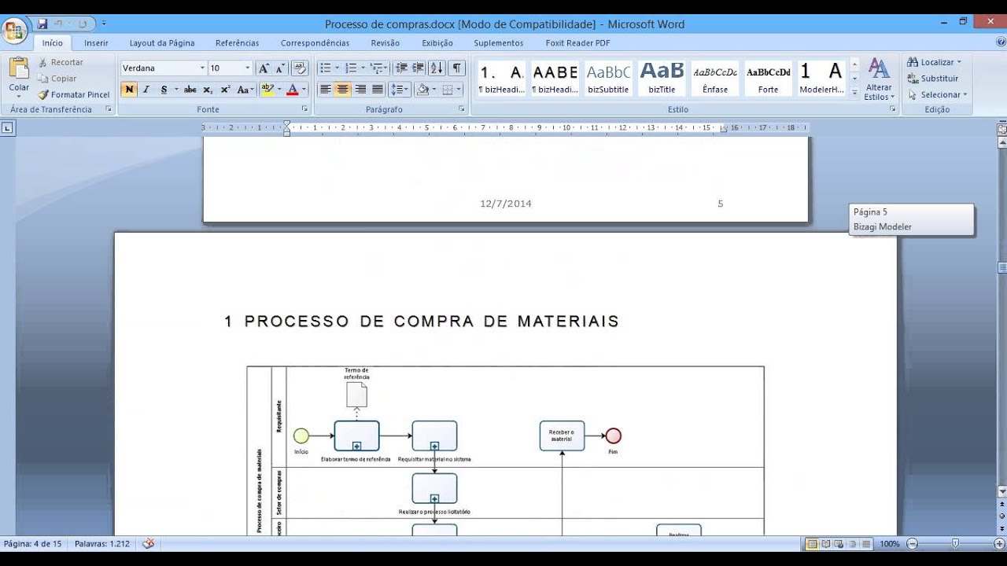The height and width of the screenshot is (566, 1007).
Task: Click Página: 4 de 15 status
Action: pyautogui.click(x=32, y=543)
